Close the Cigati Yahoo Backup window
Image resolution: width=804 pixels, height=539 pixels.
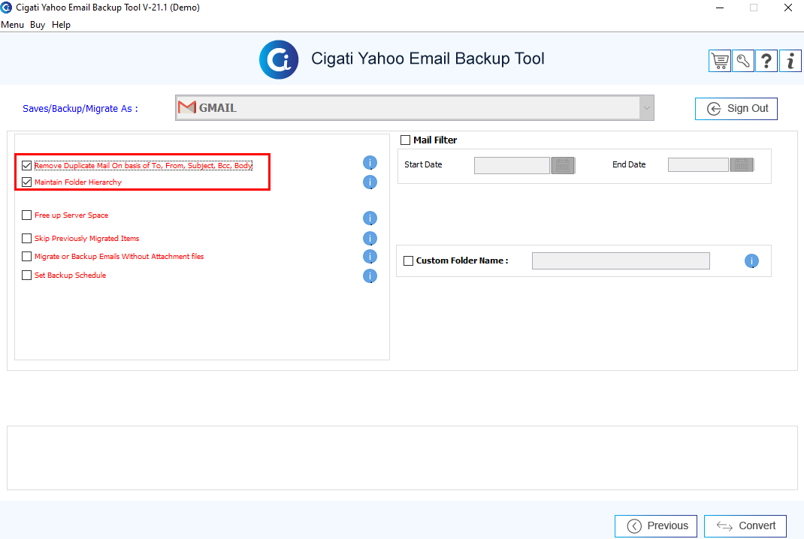pos(788,8)
